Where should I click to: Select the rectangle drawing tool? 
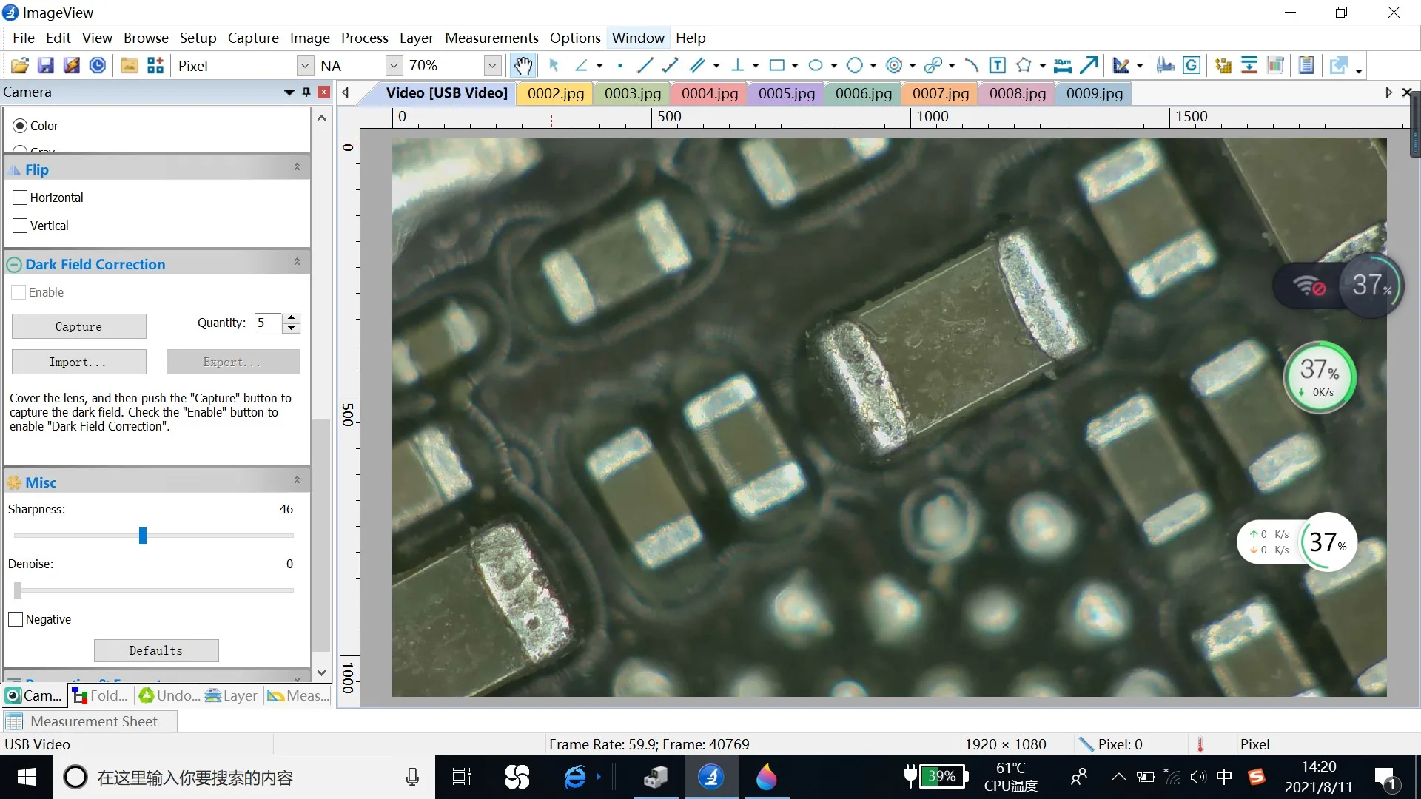776,66
